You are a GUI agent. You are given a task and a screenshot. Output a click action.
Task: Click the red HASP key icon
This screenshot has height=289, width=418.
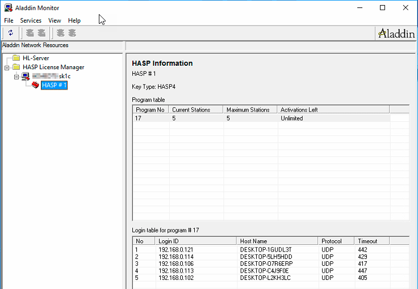pos(35,85)
